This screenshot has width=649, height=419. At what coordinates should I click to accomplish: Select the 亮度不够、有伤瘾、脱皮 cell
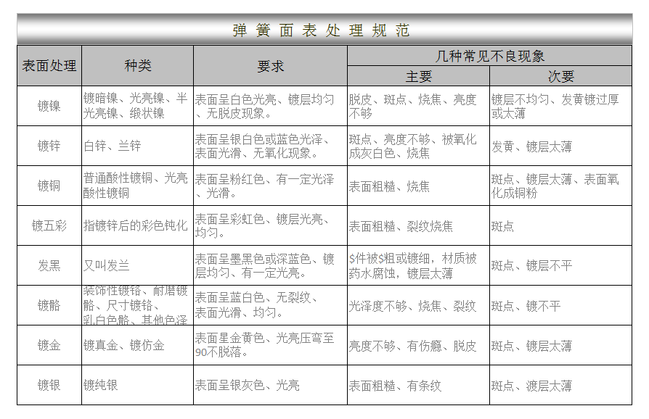point(418,345)
